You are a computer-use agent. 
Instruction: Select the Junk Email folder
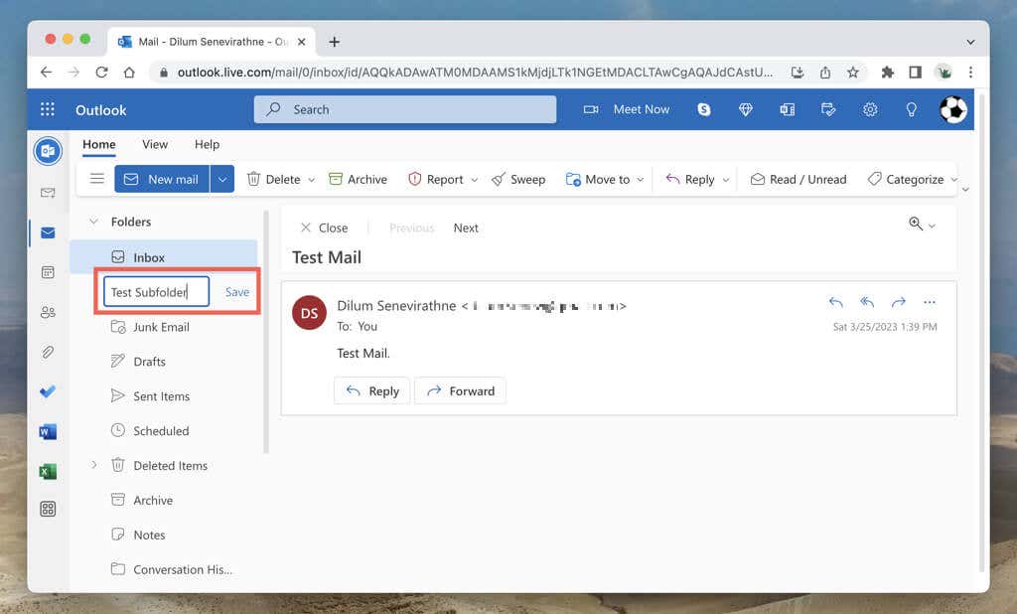[164, 327]
